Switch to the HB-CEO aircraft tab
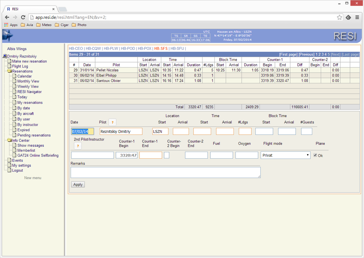 (76, 48)
